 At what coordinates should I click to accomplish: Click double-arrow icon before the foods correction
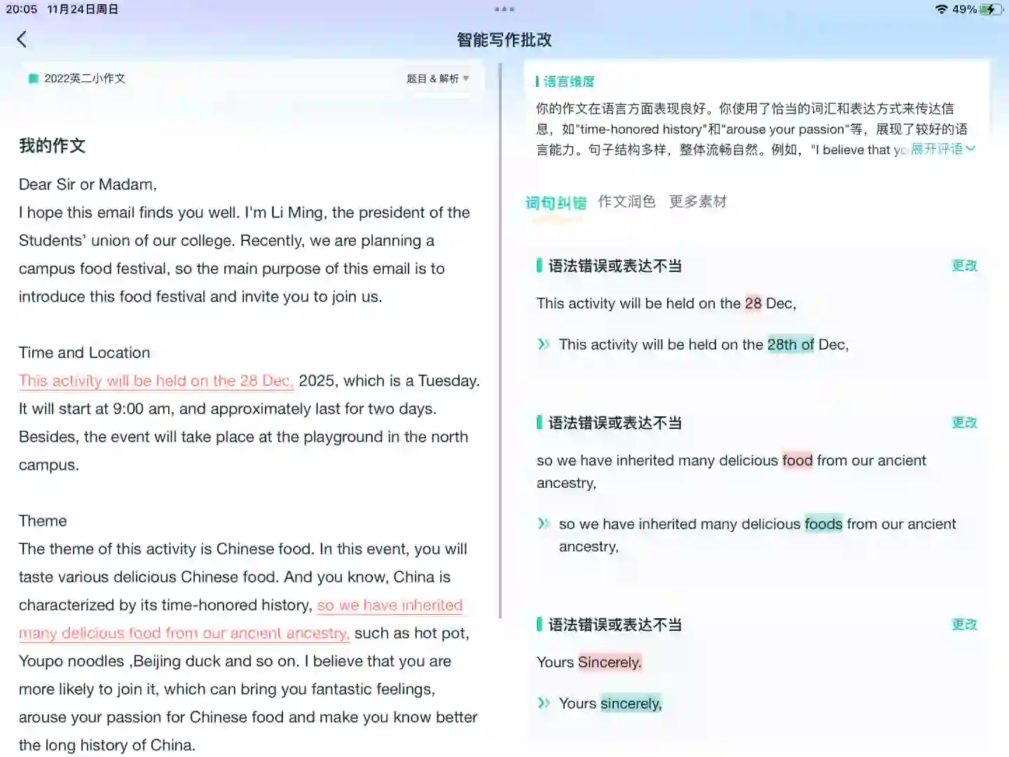click(x=544, y=524)
